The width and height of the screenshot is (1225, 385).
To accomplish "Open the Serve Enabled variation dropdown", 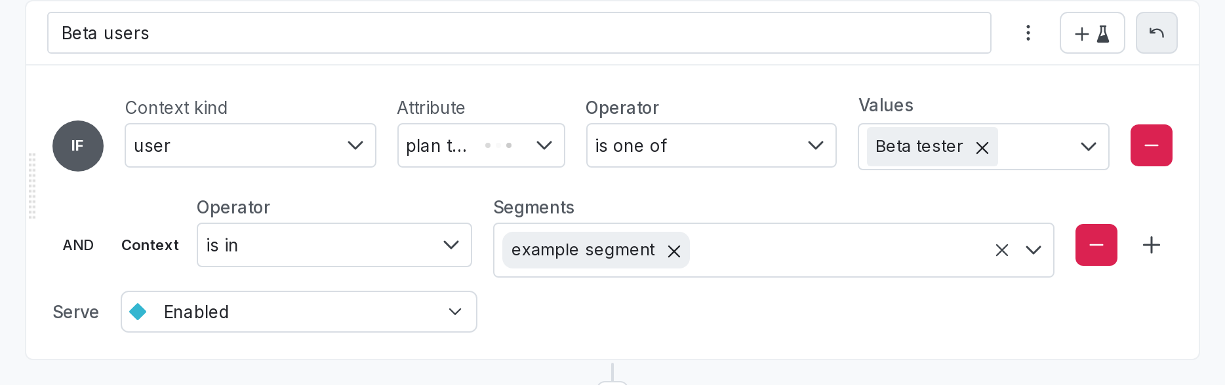I will click(x=298, y=312).
